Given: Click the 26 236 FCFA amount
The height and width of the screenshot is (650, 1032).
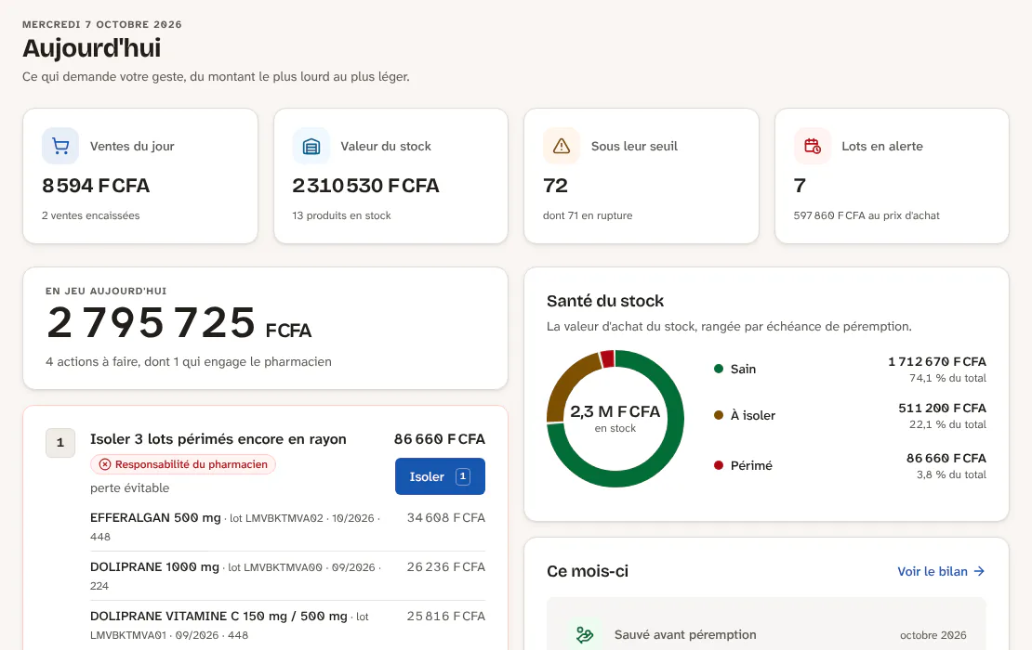Looking at the screenshot, I should click(x=446, y=567).
